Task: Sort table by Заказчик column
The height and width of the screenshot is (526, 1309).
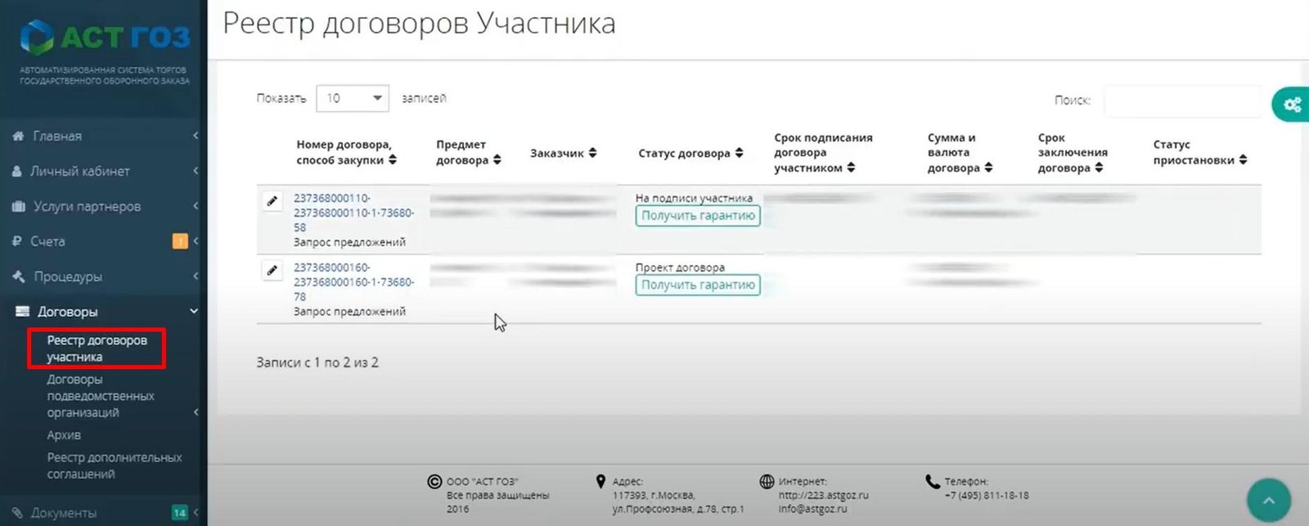Action: pos(563,153)
